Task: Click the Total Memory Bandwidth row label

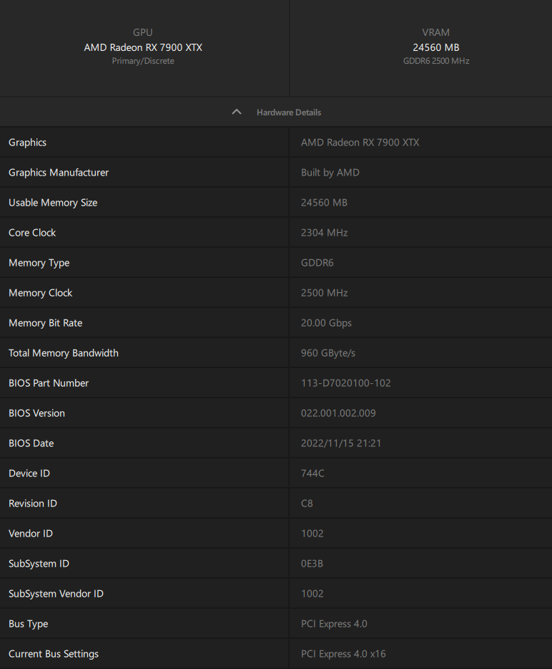Action: point(64,353)
